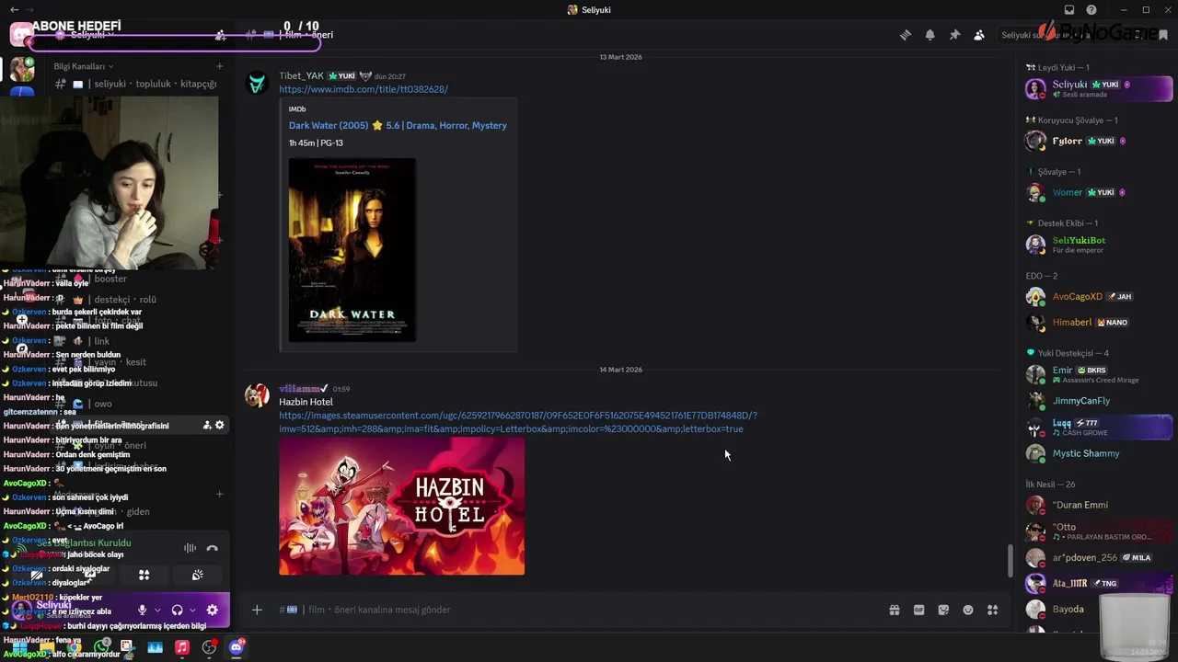
Task: Open member Fylorr in member list
Action: tap(1098, 141)
